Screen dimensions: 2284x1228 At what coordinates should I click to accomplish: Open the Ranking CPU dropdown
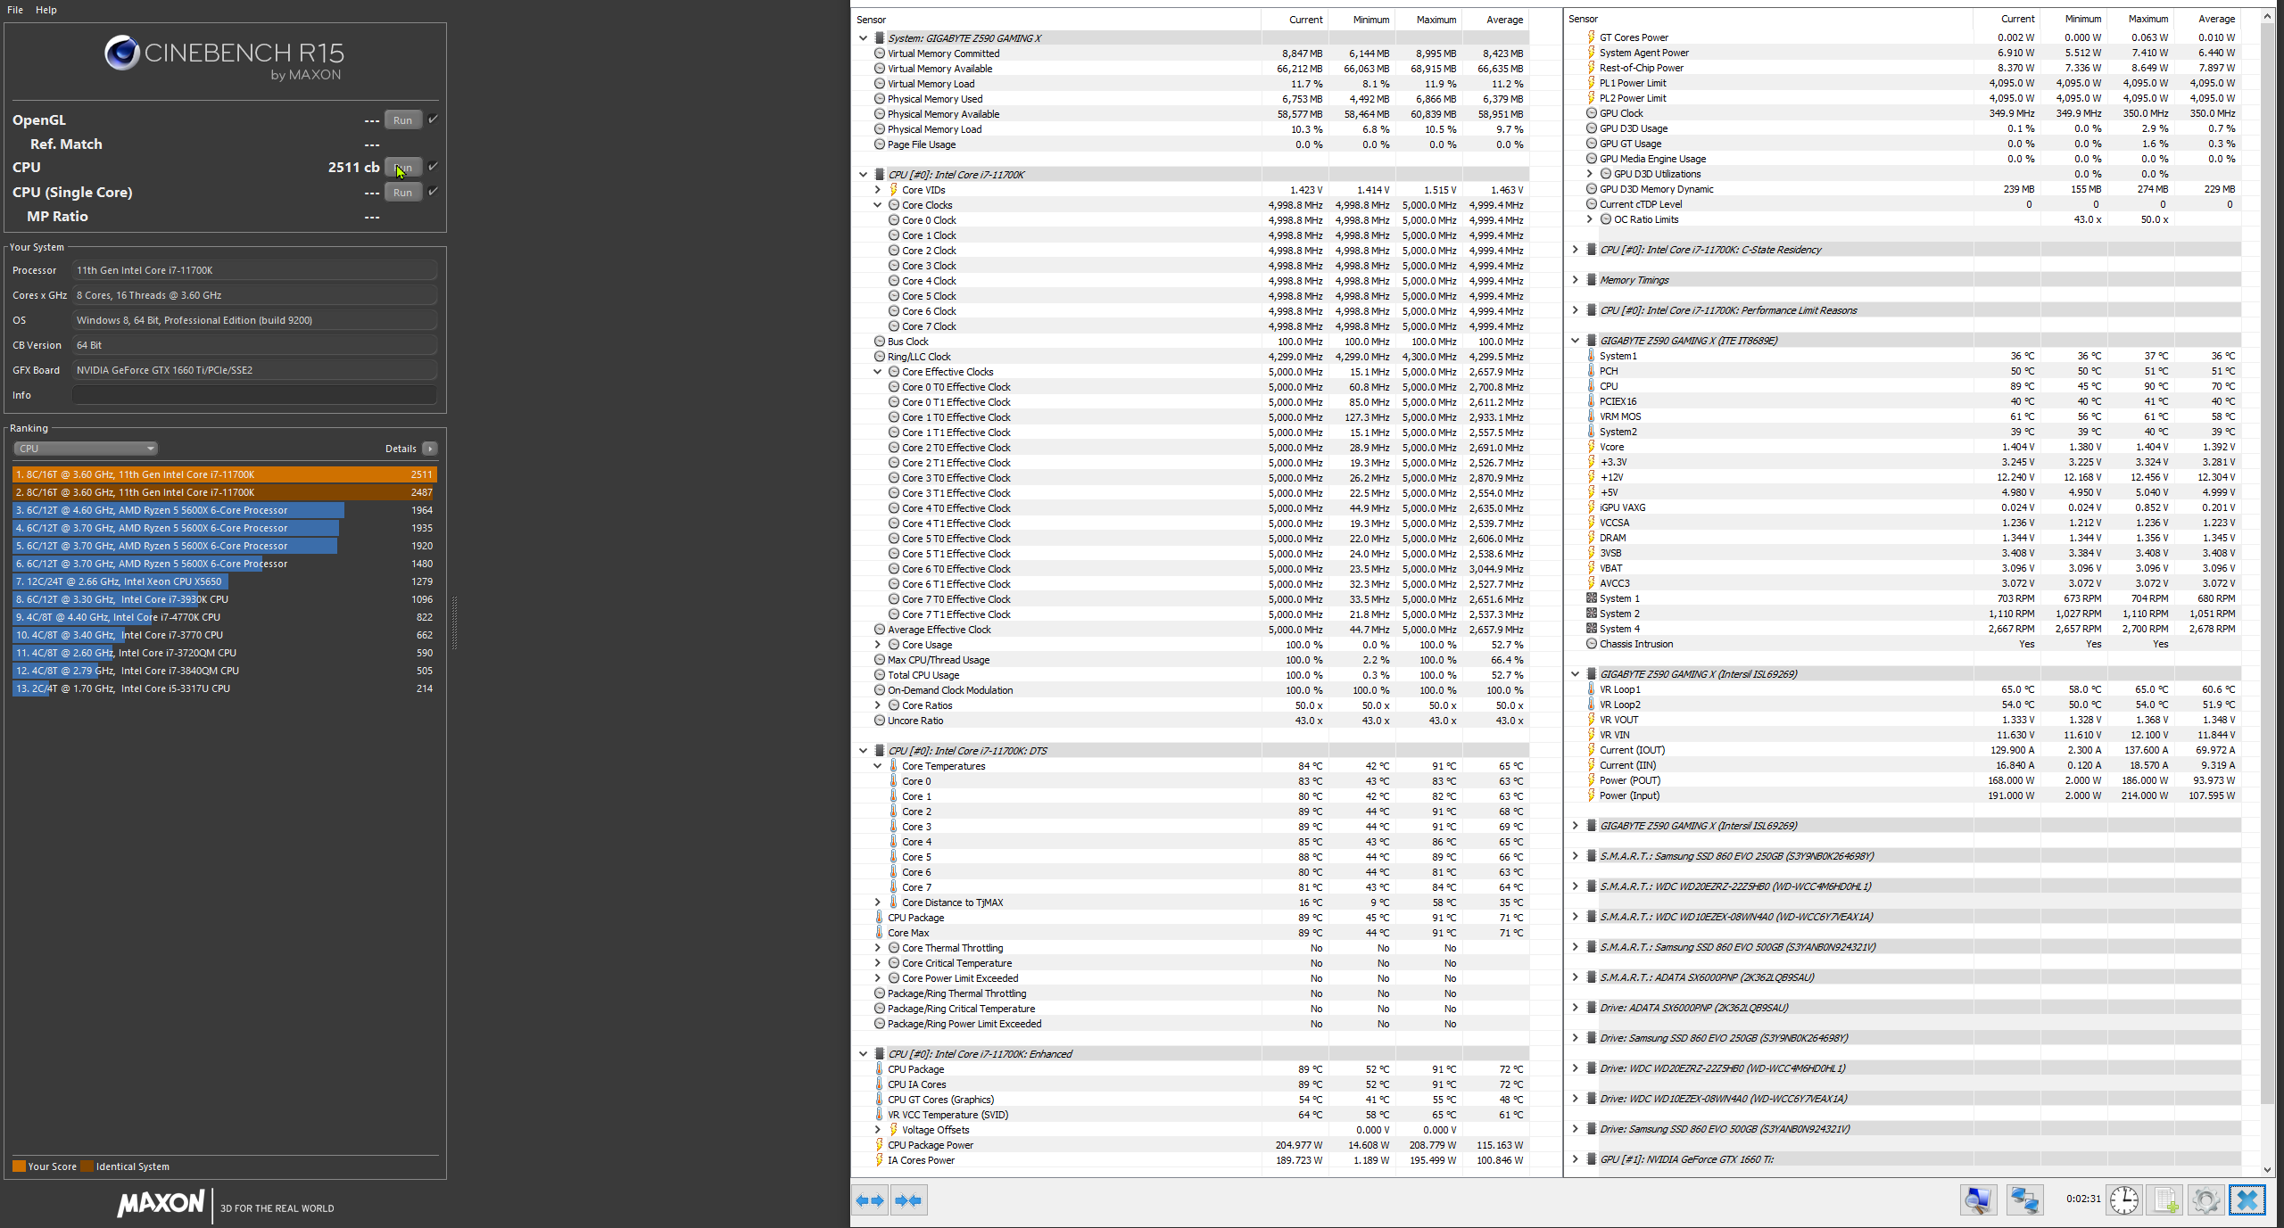click(85, 449)
